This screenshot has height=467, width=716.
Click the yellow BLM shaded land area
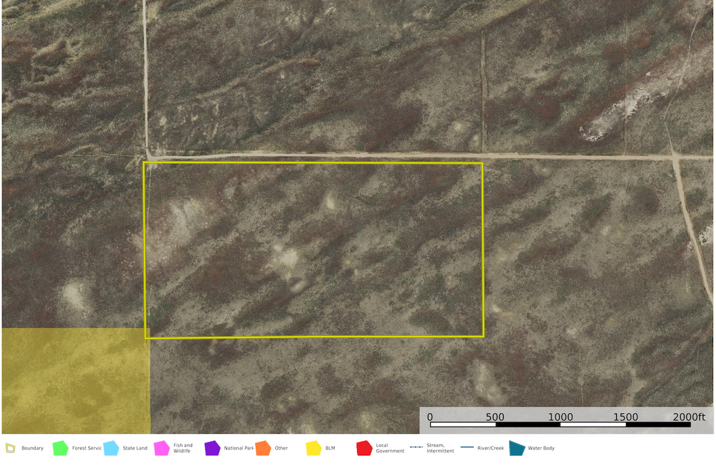coord(75,380)
